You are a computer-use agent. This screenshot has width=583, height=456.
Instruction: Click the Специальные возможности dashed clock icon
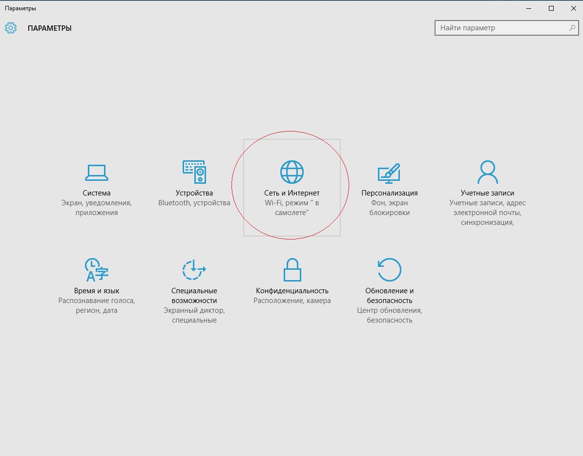[x=194, y=270]
